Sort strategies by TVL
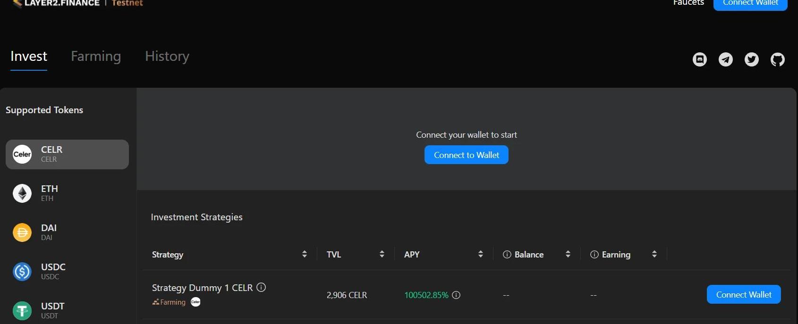Screen dimensions: 798x324 (382, 254)
